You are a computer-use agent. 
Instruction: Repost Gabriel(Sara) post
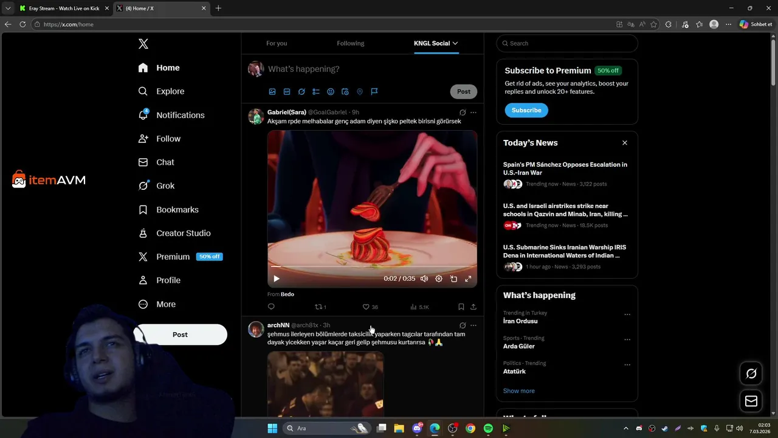coord(320,307)
